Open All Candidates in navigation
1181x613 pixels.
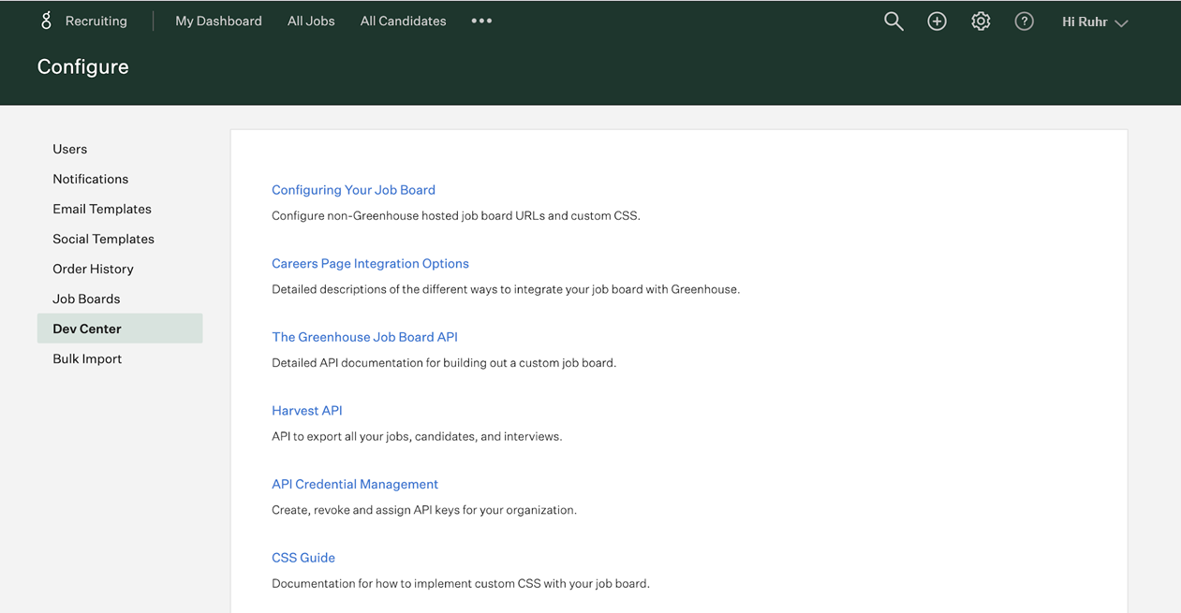pyautogui.click(x=403, y=21)
